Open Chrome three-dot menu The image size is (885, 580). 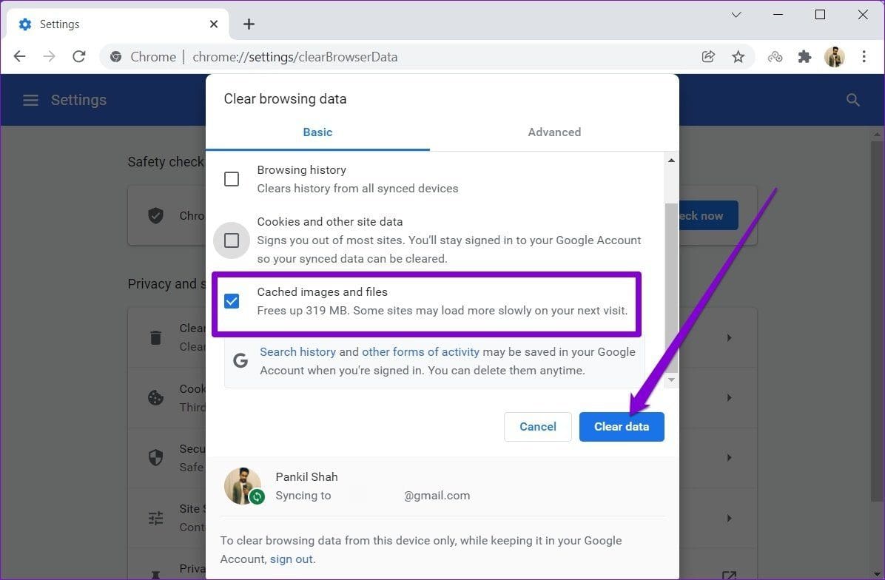click(864, 56)
